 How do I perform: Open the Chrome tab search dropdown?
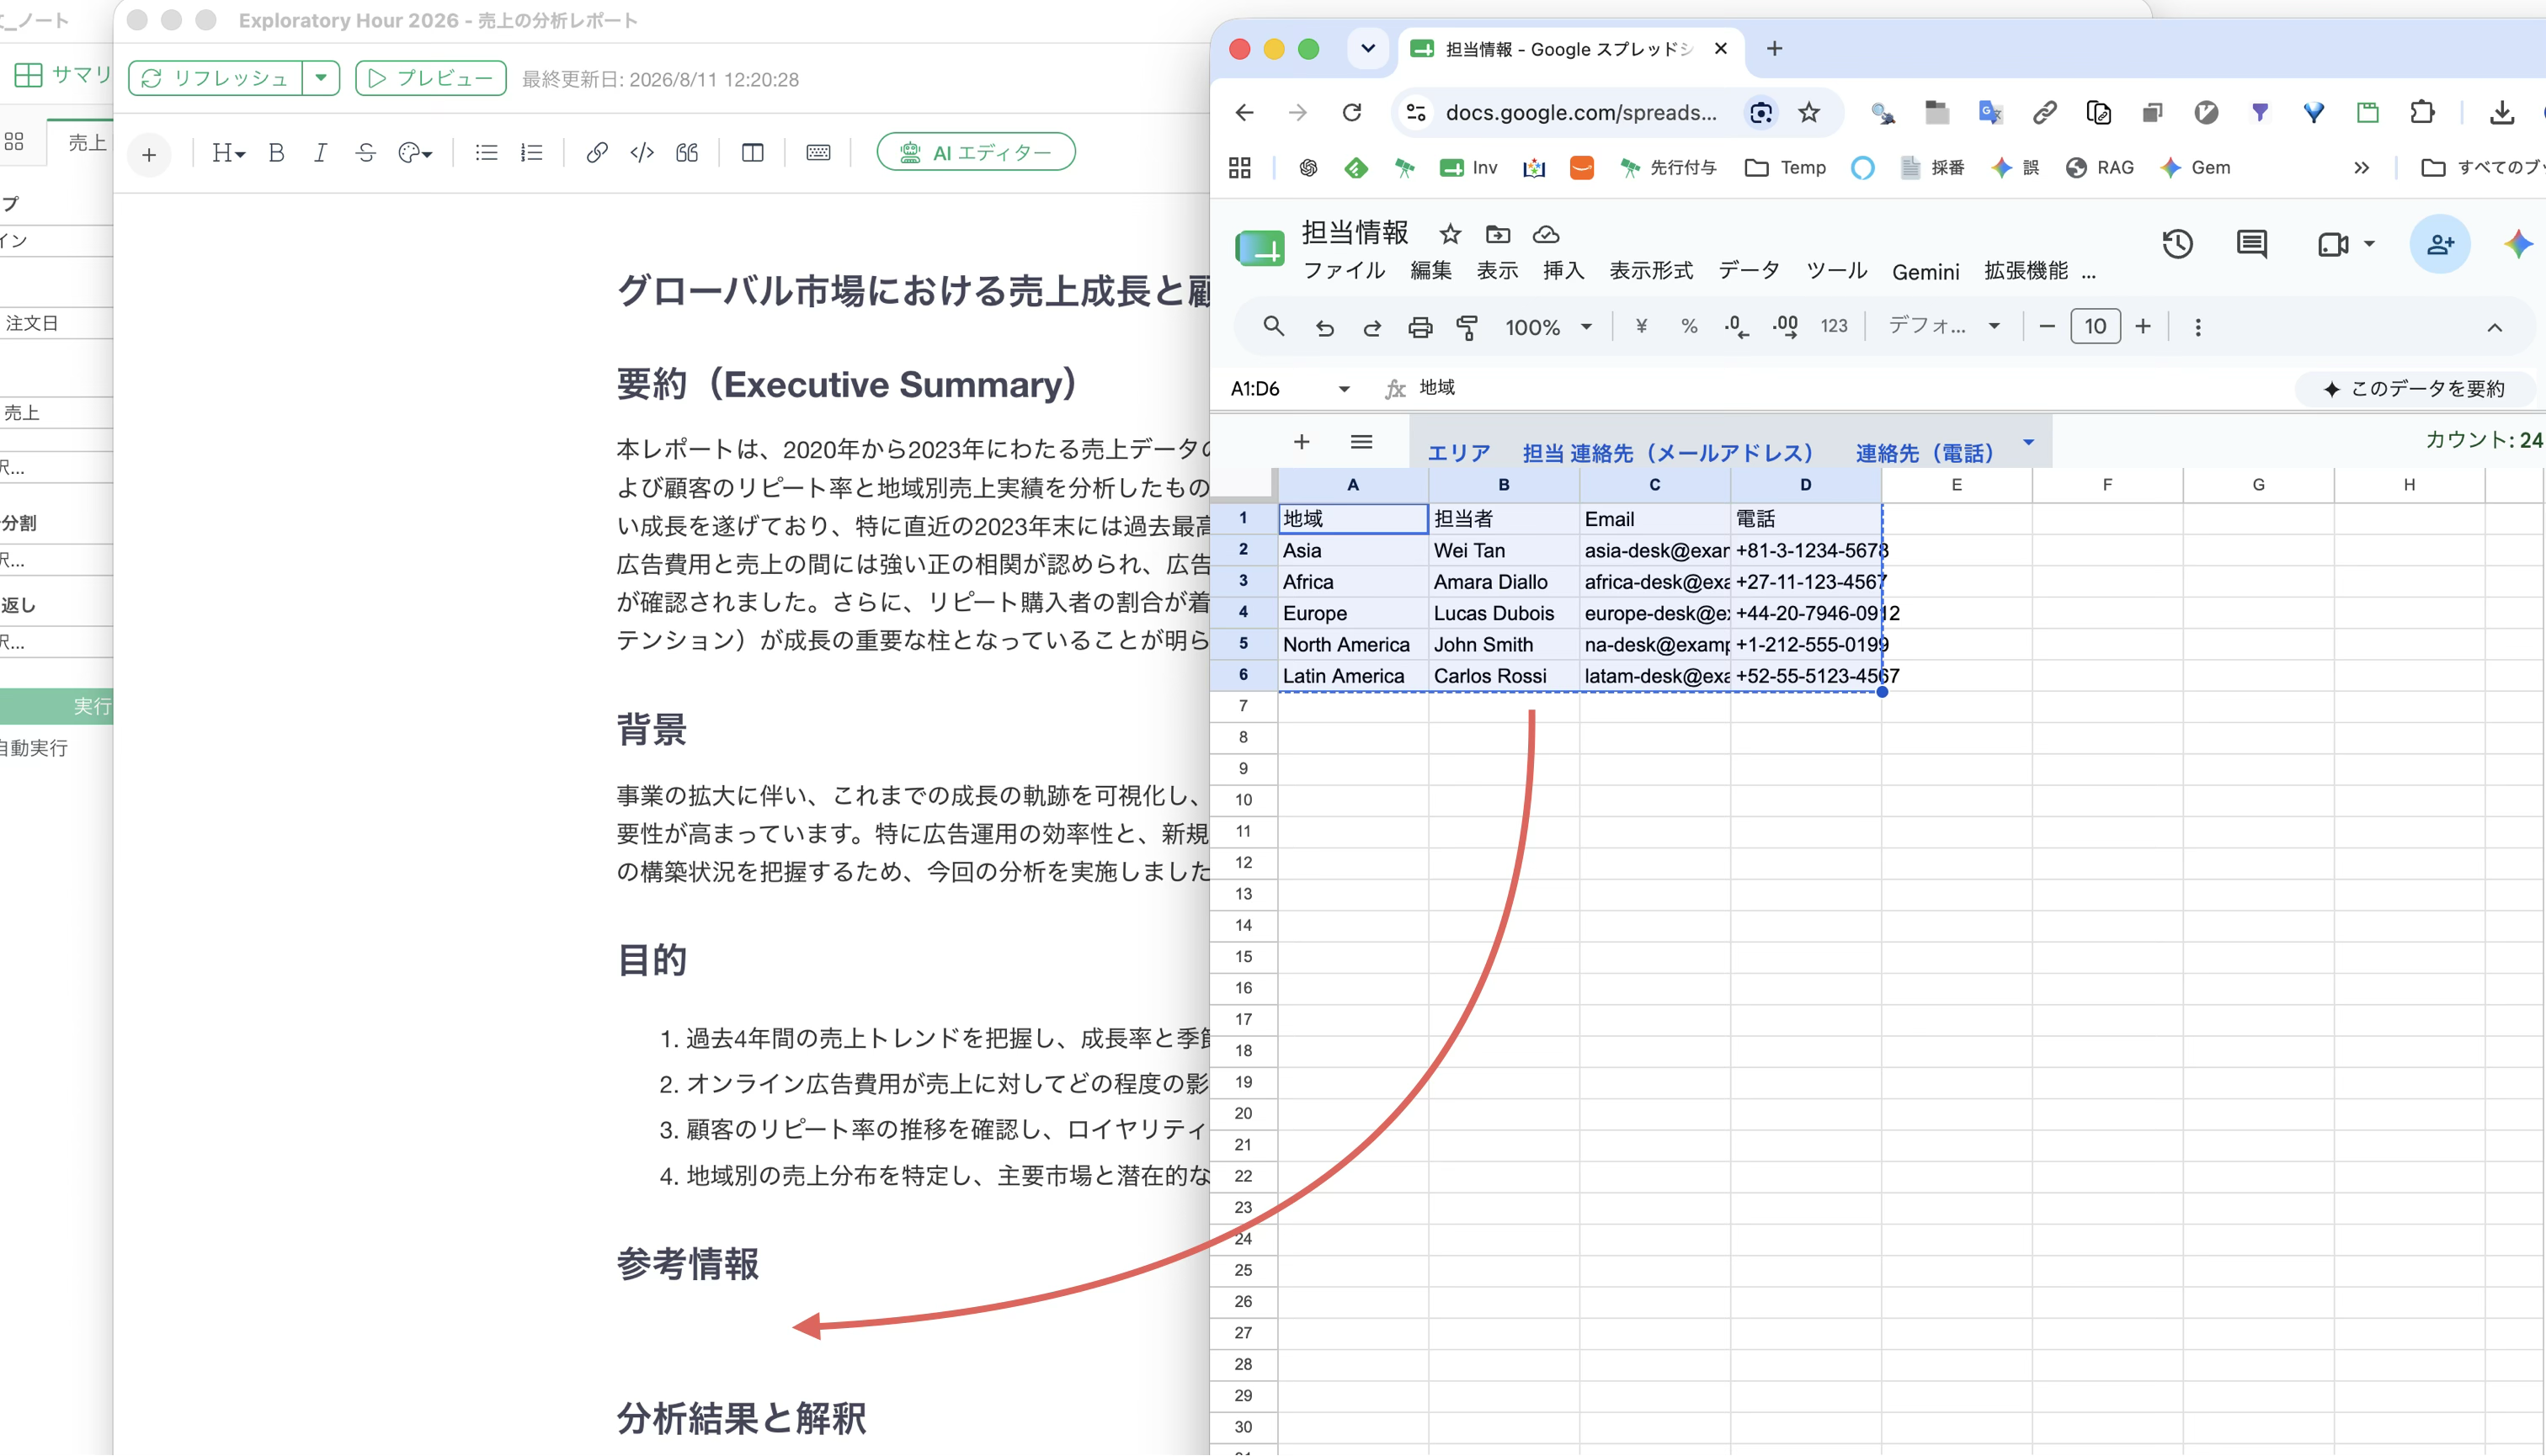tap(1367, 48)
